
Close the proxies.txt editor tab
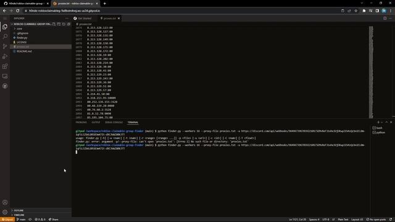point(119,18)
